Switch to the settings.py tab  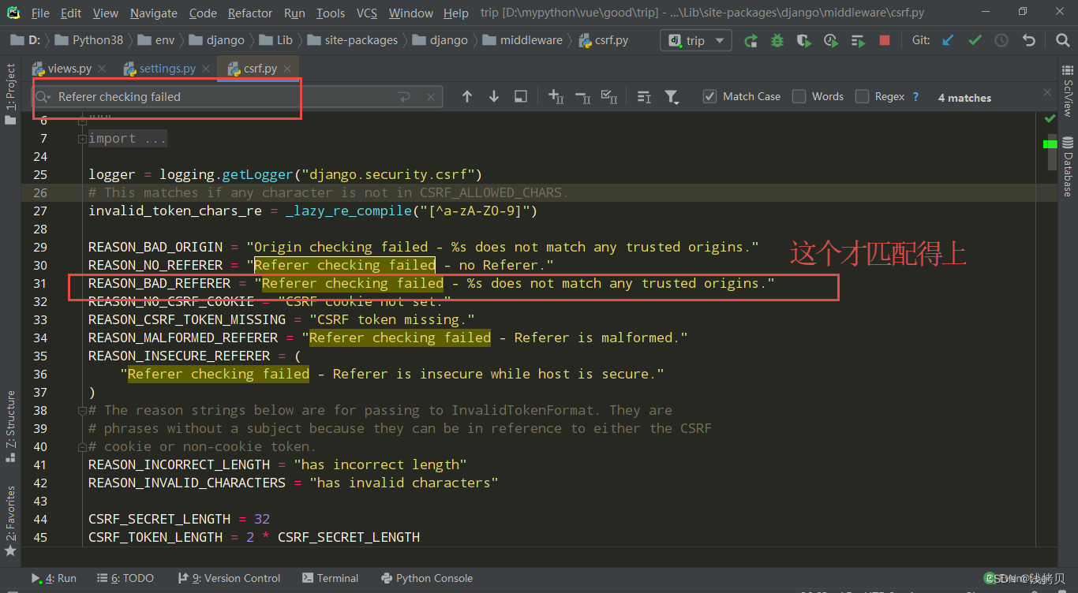click(167, 69)
